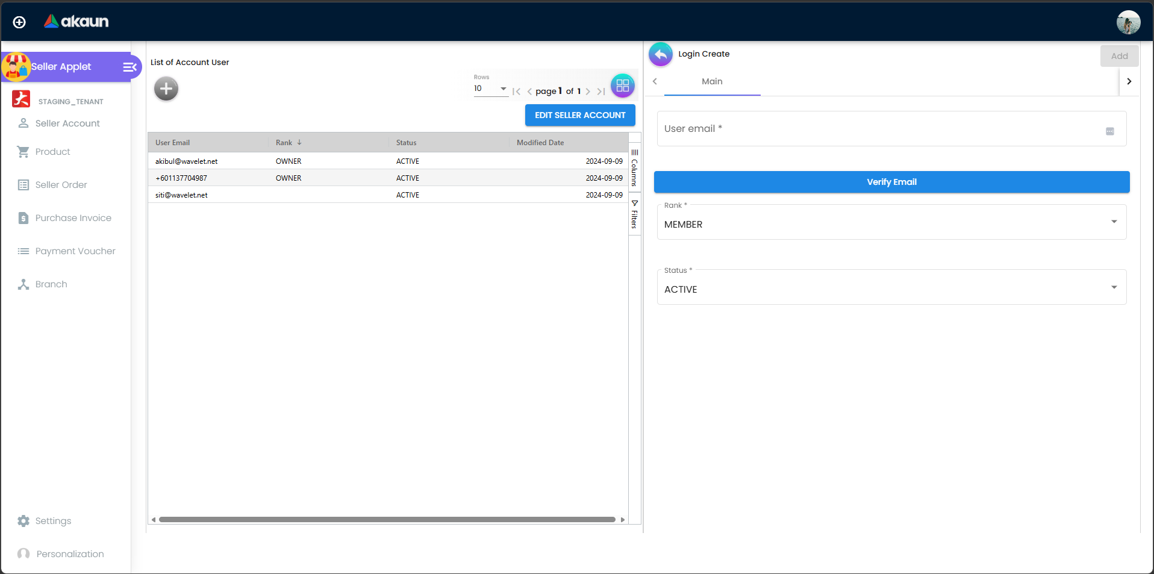
Task: Open the Columns side panel
Action: pos(634,168)
